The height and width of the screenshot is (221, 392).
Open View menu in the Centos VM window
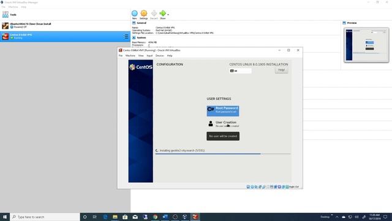[141, 56]
